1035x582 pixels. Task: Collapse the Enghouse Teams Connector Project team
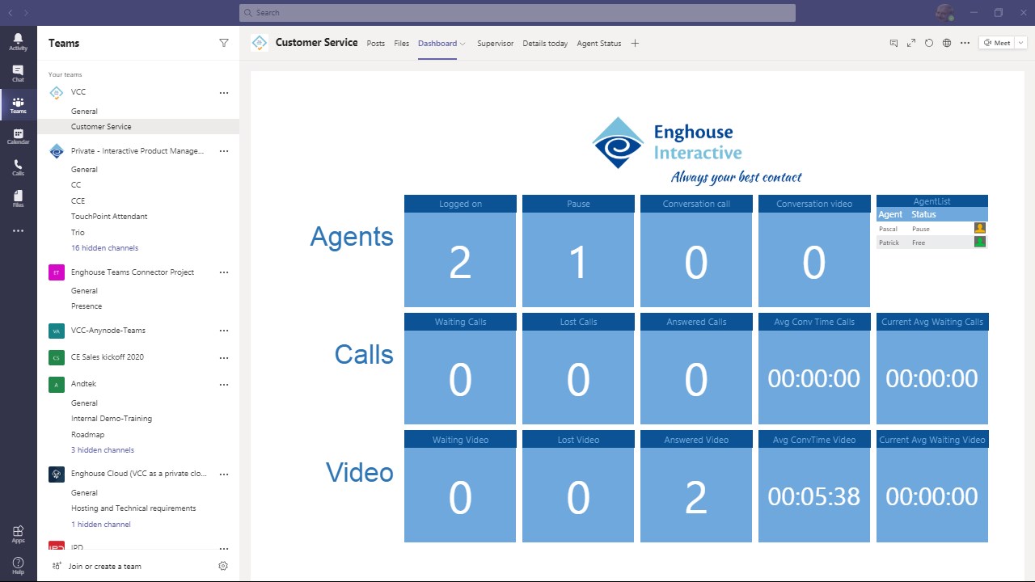click(133, 272)
